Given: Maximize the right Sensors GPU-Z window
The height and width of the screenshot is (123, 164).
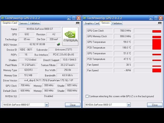Looking at the screenshot, I should tap(156, 18).
